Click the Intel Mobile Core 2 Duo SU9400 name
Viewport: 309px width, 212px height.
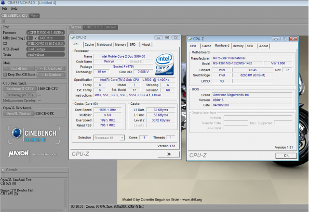pos(123,56)
